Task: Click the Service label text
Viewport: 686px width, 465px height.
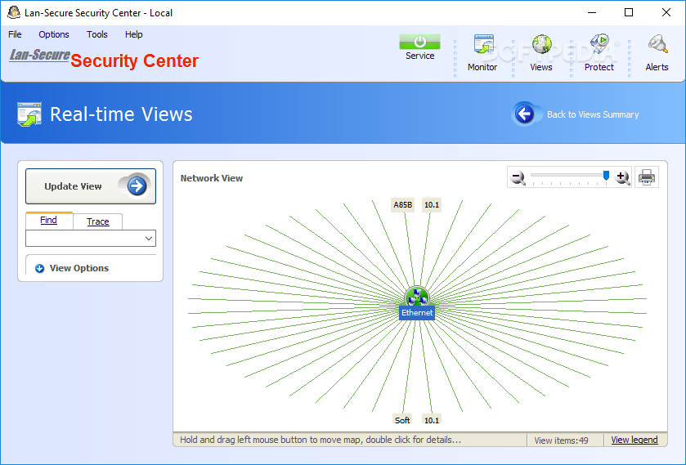Action: (420, 56)
